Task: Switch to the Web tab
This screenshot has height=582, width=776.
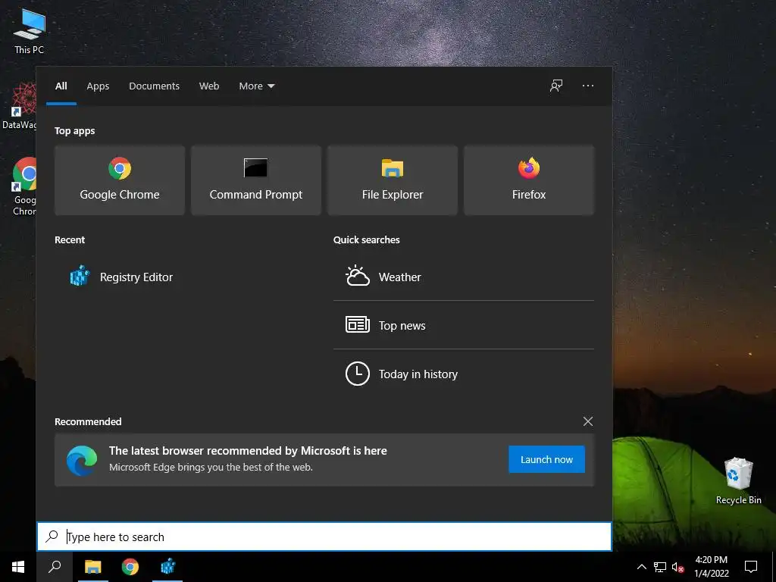Action: click(209, 86)
